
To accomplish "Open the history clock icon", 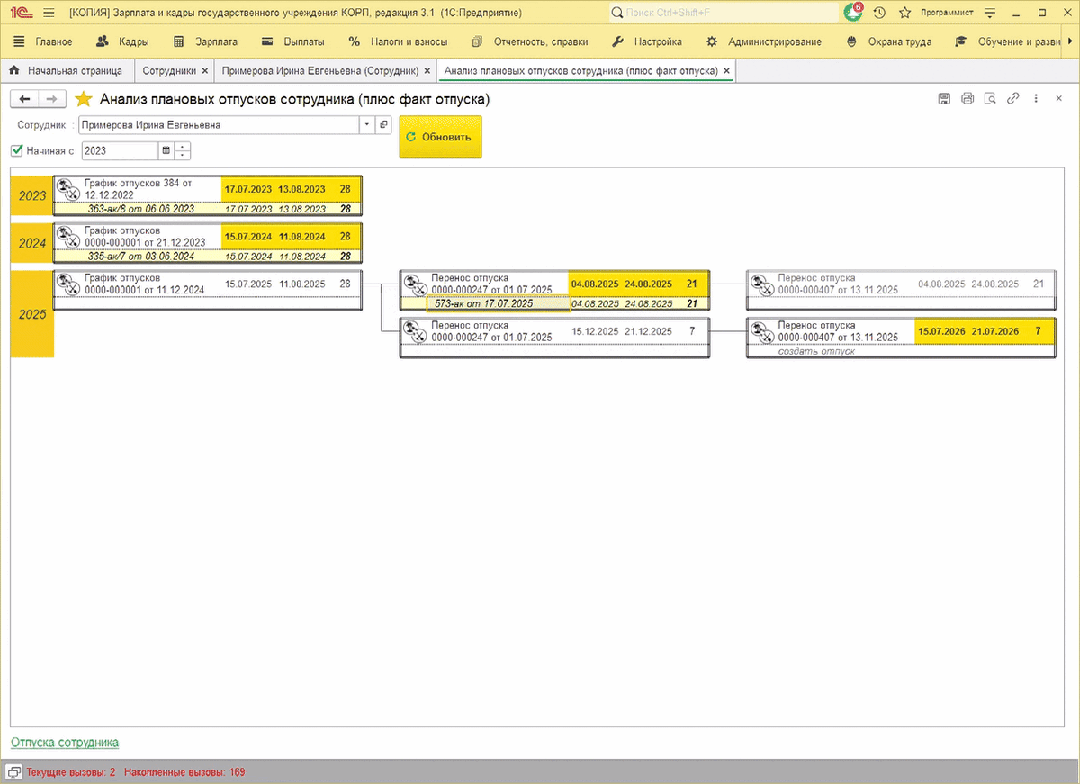I will tap(879, 13).
